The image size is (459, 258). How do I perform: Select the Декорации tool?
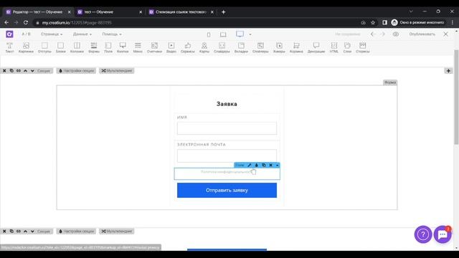[x=316, y=47]
